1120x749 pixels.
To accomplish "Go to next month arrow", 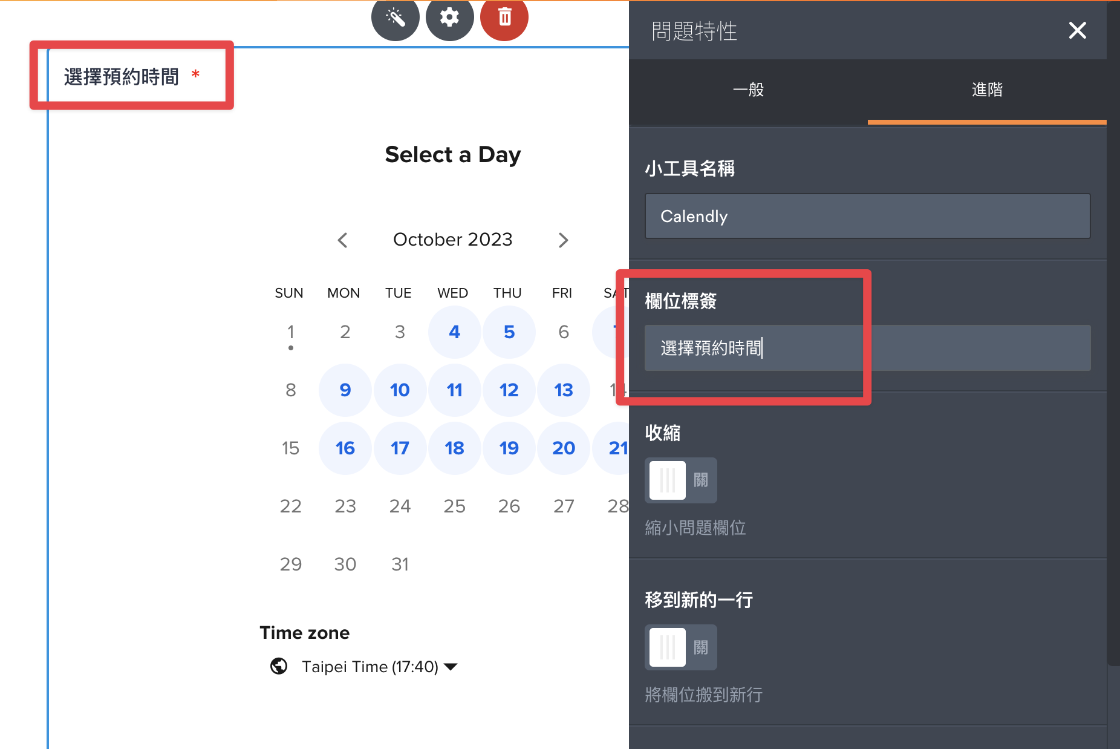I will click(x=563, y=240).
